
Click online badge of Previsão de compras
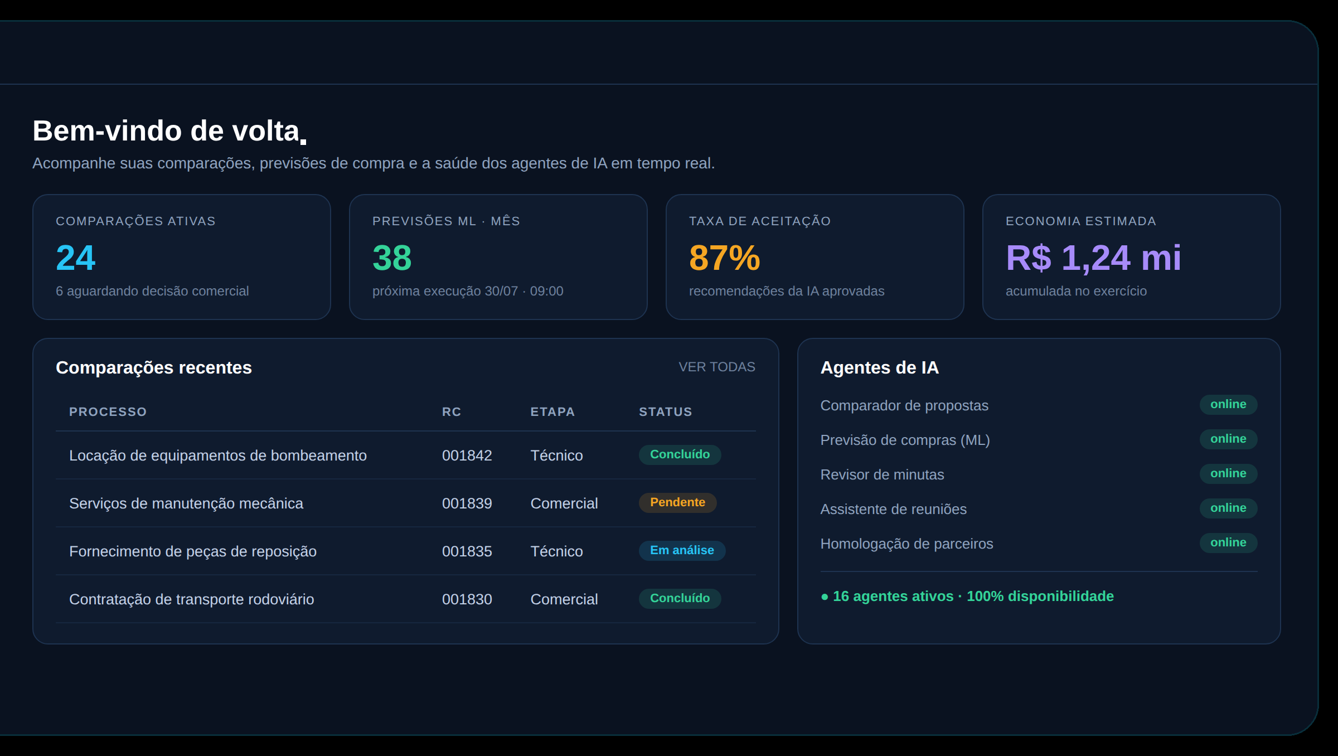click(x=1229, y=439)
